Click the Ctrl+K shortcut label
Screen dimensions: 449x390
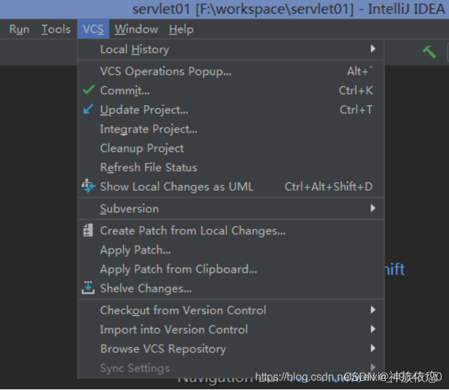tap(356, 91)
